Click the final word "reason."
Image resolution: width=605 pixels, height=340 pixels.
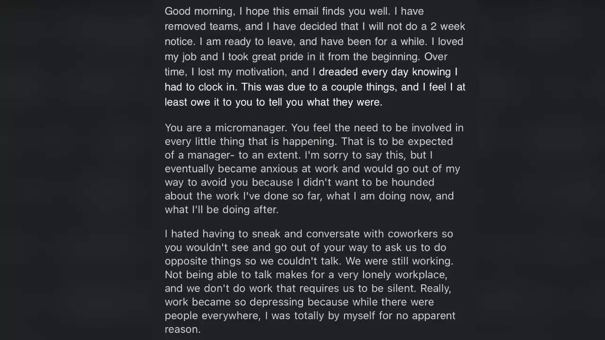click(182, 330)
